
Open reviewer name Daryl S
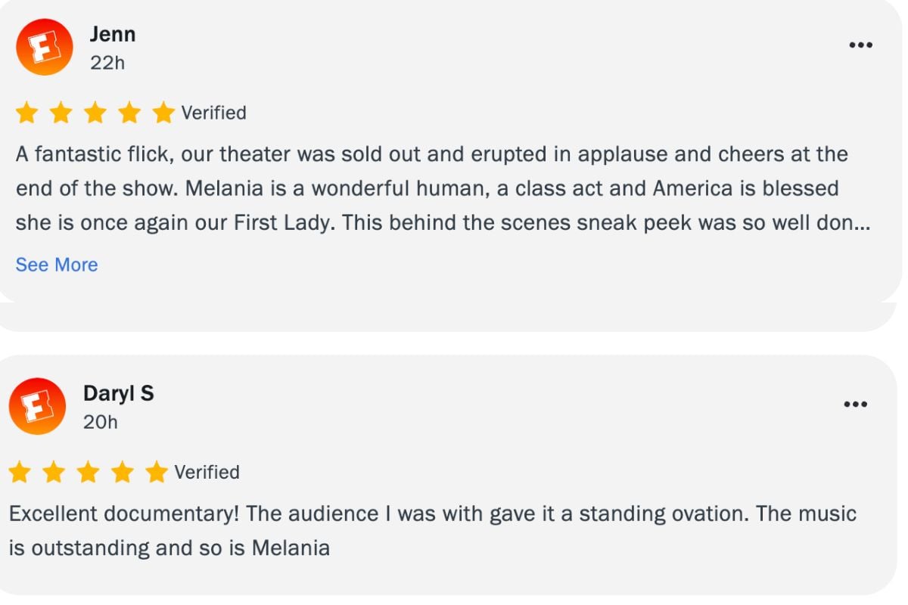118,393
